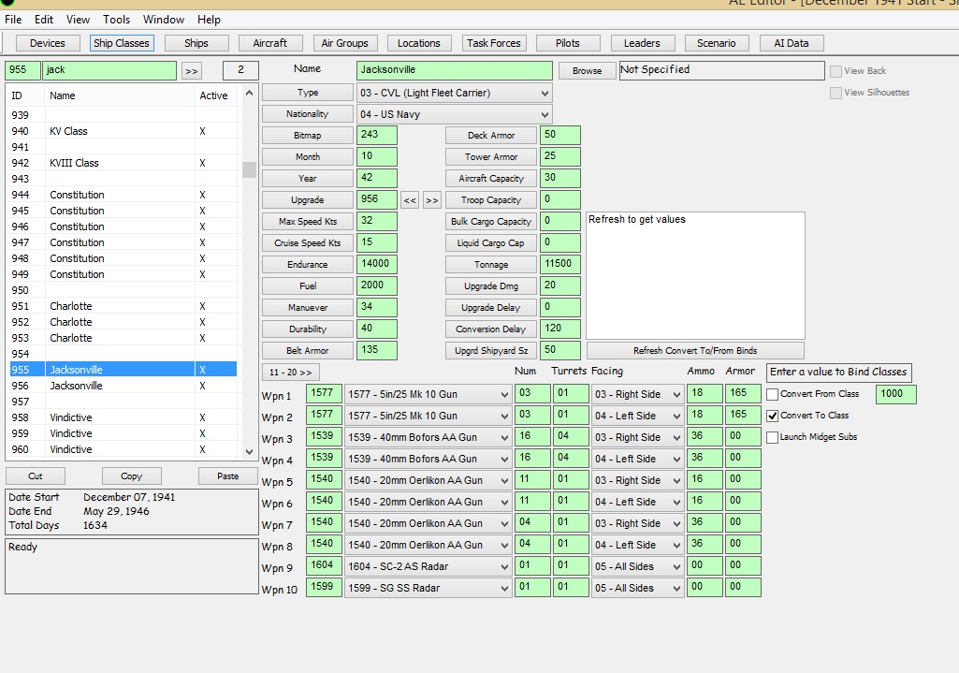Switch to the Devices tab
The width and height of the screenshot is (959, 673).
pyautogui.click(x=47, y=43)
